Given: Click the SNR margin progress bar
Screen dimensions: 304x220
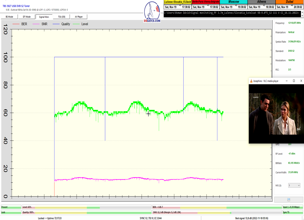Looking at the screenshot, I should pos(217,212).
